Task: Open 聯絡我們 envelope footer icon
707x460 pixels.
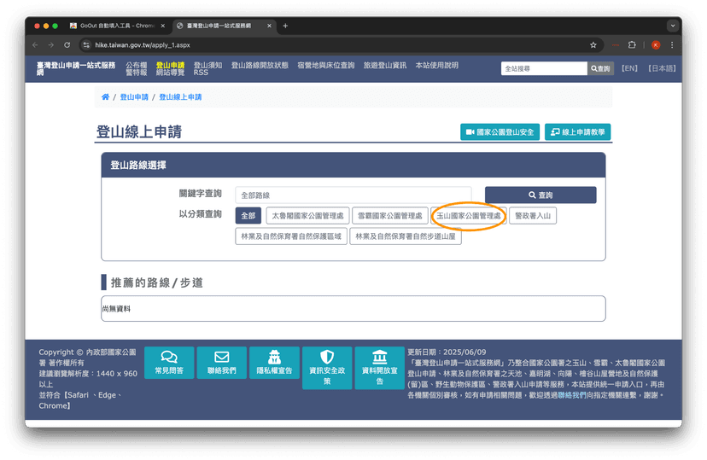Action: tap(222, 363)
